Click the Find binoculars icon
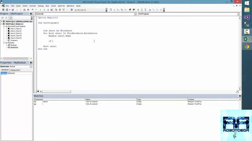Viewport: 252px width, 141px height. tap(28, 10)
